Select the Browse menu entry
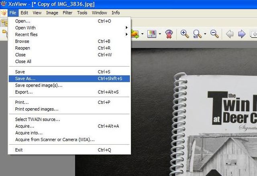This screenshot has width=257, height=176. click(x=69, y=41)
